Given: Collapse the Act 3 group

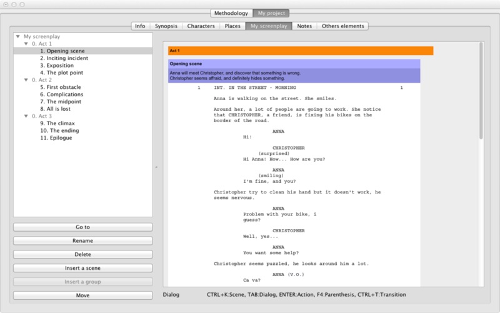Looking at the screenshot, I should 26,116.
